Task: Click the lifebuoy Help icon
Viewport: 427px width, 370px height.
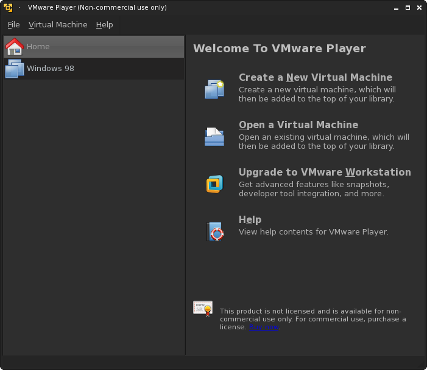Action: point(215,231)
